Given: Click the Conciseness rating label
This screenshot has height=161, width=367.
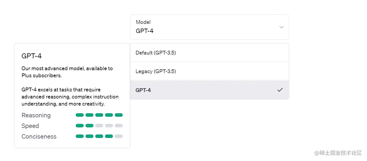Looking at the screenshot, I should 39,137.
